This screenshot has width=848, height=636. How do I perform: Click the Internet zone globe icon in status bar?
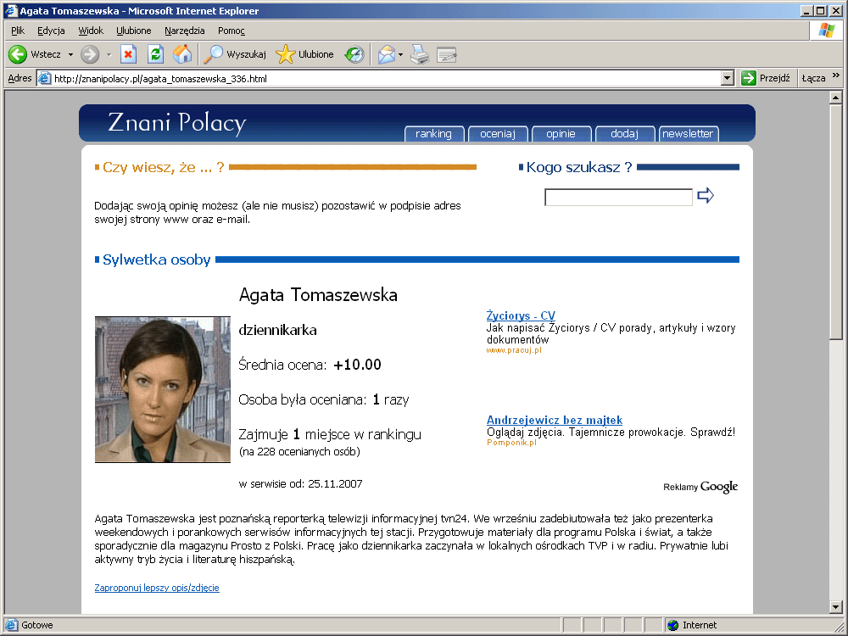click(x=672, y=625)
